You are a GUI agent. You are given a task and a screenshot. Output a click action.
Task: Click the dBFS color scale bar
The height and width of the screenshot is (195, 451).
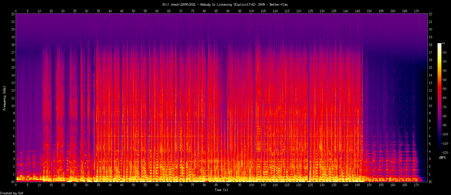coord(439,98)
